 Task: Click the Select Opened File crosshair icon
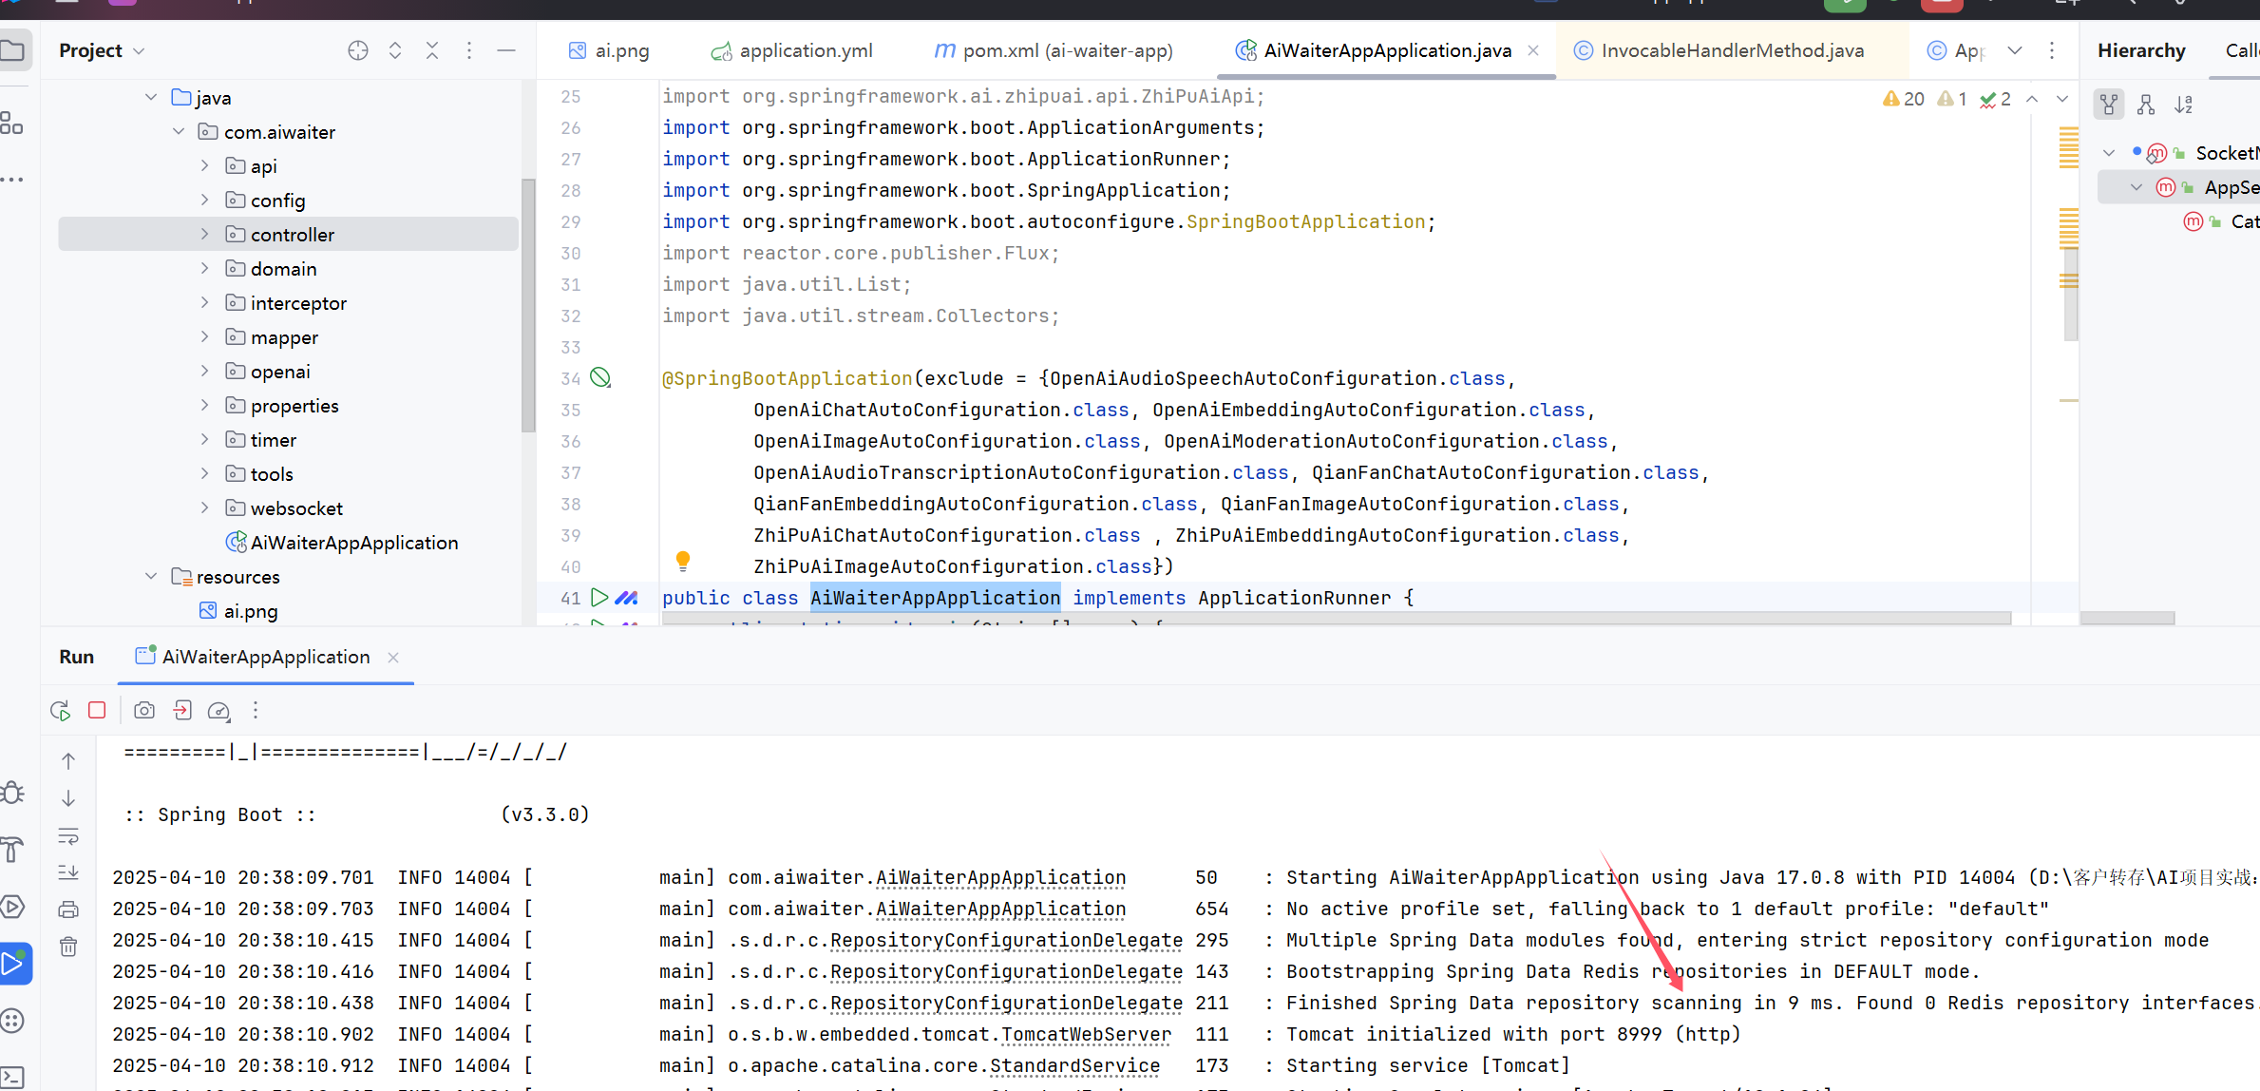tap(358, 50)
